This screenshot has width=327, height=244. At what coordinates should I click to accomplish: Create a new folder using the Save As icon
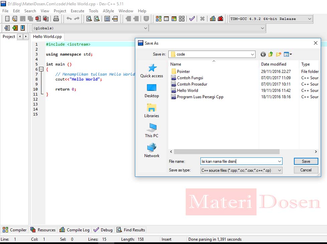point(278,54)
